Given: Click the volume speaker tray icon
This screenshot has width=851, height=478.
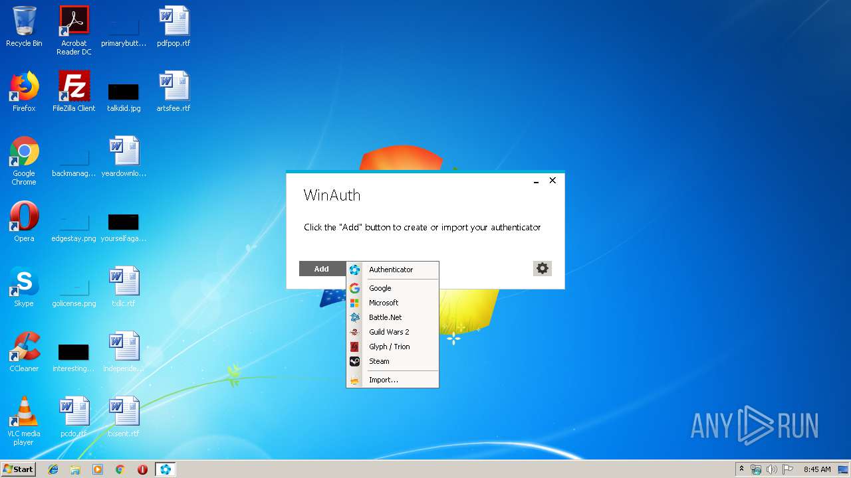Looking at the screenshot, I should [x=772, y=469].
